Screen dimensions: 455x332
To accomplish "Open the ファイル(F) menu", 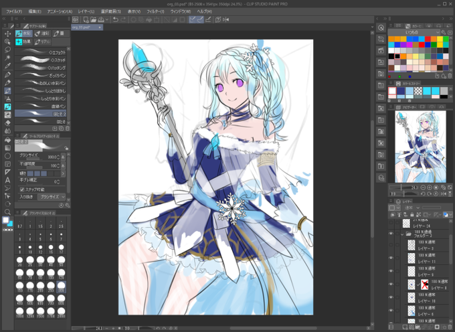I will tap(14, 11).
